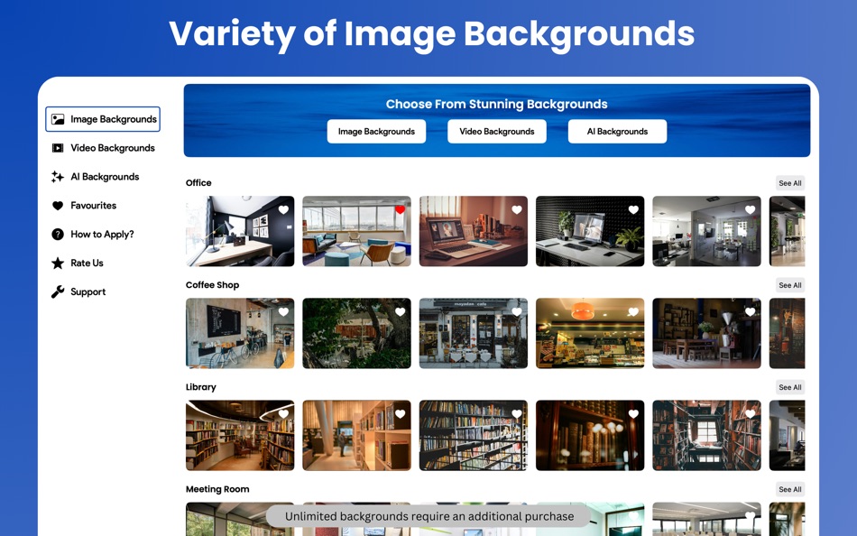Image resolution: width=857 pixels, height=536 pixels.
Task: Choose the garden cafe with trees thumbnail
Action: tap(356, 333)
